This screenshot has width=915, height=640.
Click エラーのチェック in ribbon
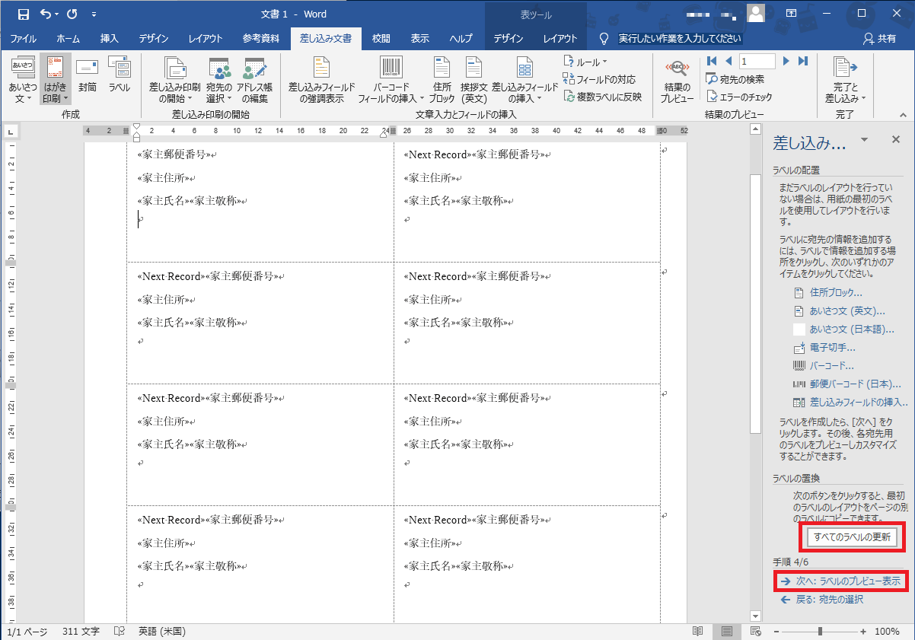(739, 97)
